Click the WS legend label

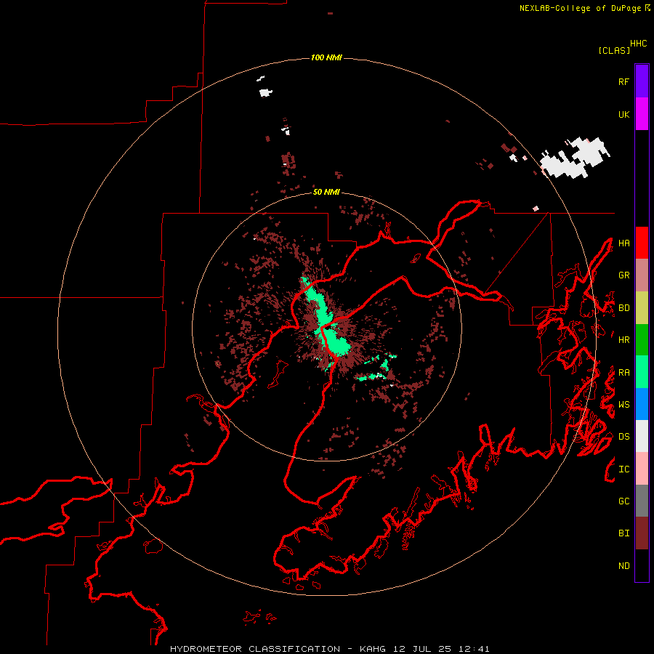pyautogui.click(x=623, y=405)
